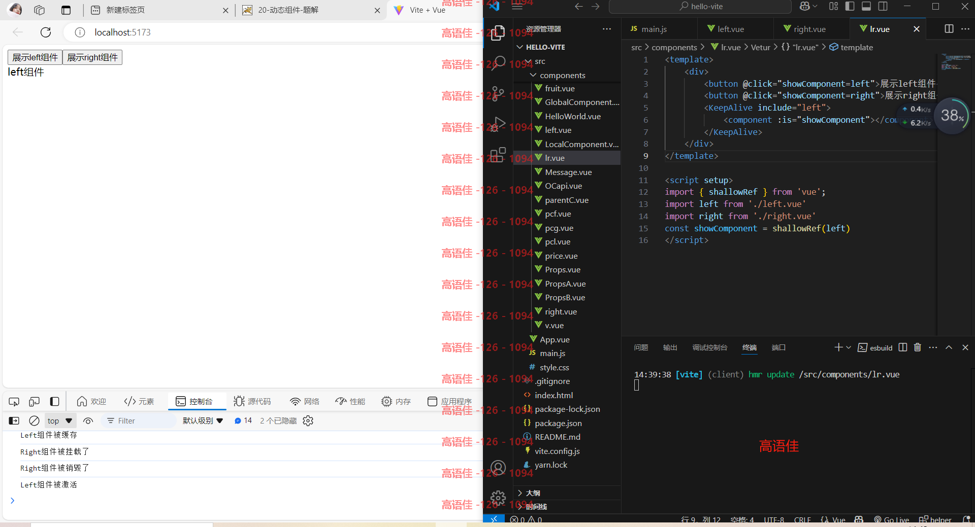Viewport: 975px width, 527px height.
Task: Show the left component button in page
Action: coord(35,57)
